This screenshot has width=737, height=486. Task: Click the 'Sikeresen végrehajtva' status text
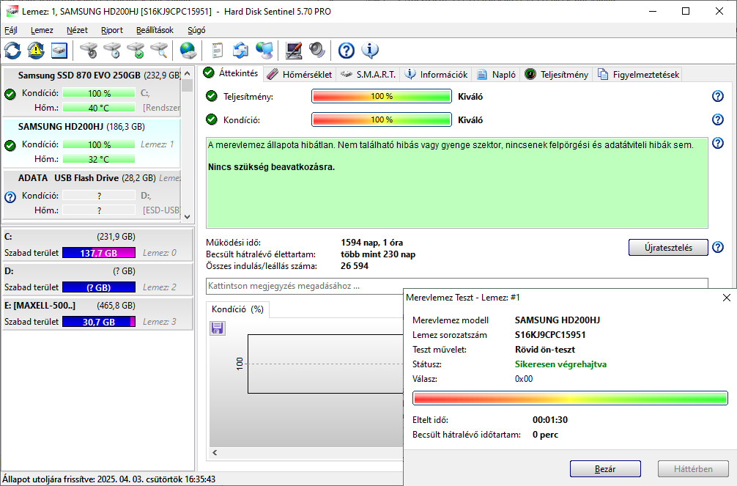click(560, 364)
